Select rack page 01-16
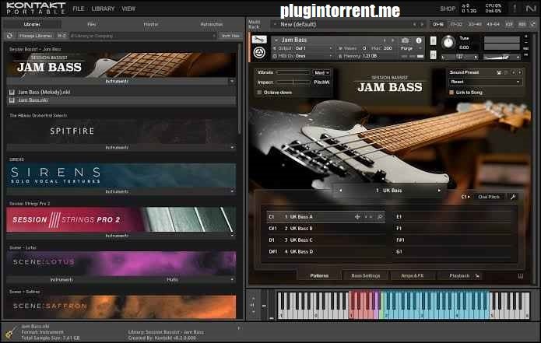The width and height of the screenshot is (541, 343). tap(438, 24)
